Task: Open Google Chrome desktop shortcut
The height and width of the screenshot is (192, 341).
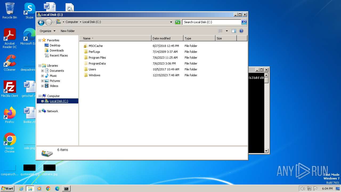Action: pyautogui.click(x=10, y=143)
